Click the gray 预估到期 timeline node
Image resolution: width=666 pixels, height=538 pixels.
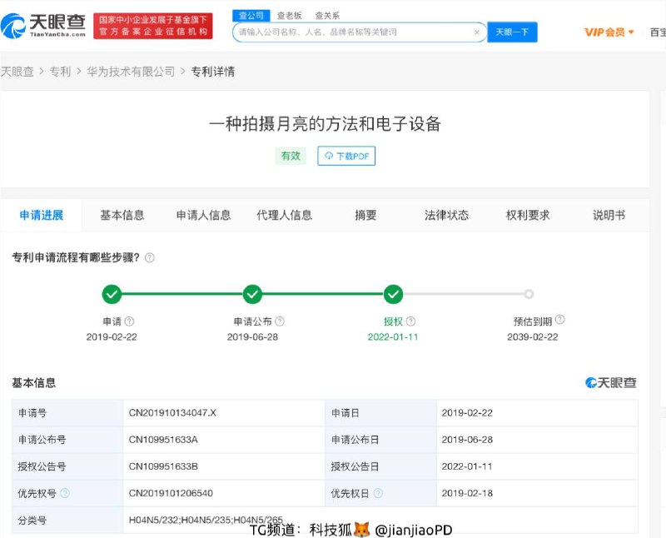[529, 294]
